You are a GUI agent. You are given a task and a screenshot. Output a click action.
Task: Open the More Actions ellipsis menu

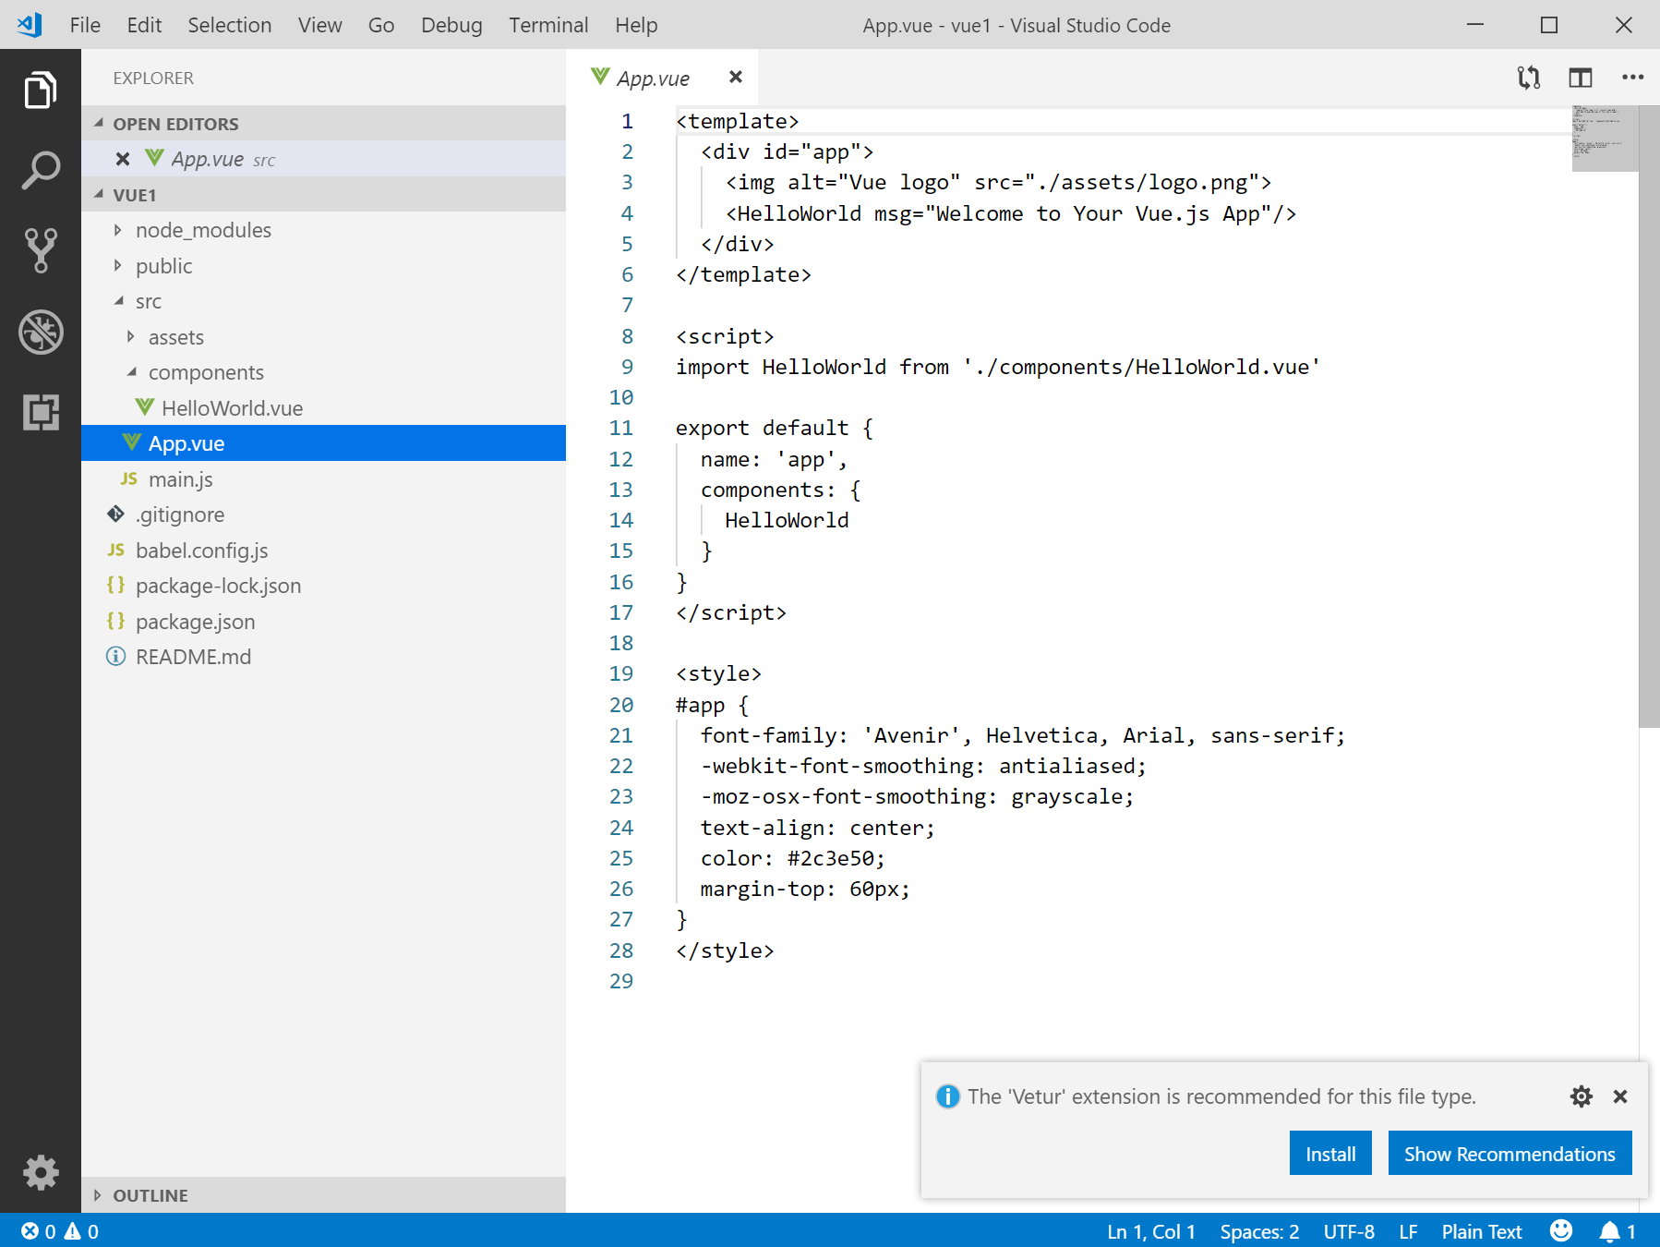coord(1632,78)
